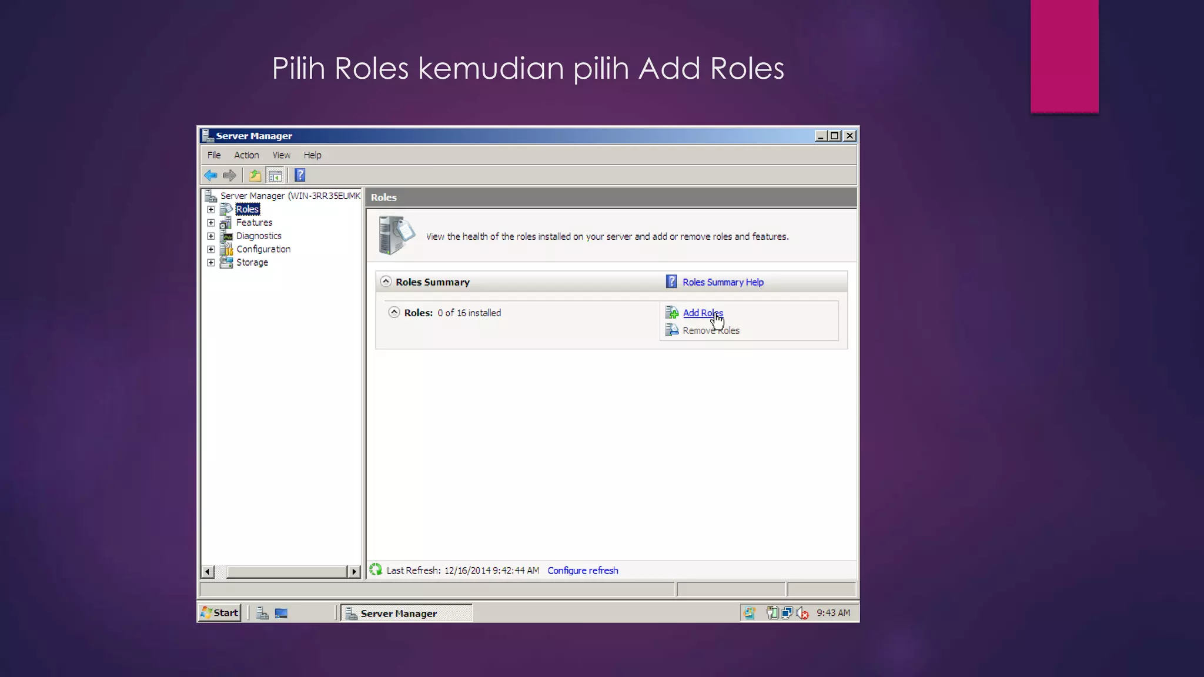Open the File menu

214,155
